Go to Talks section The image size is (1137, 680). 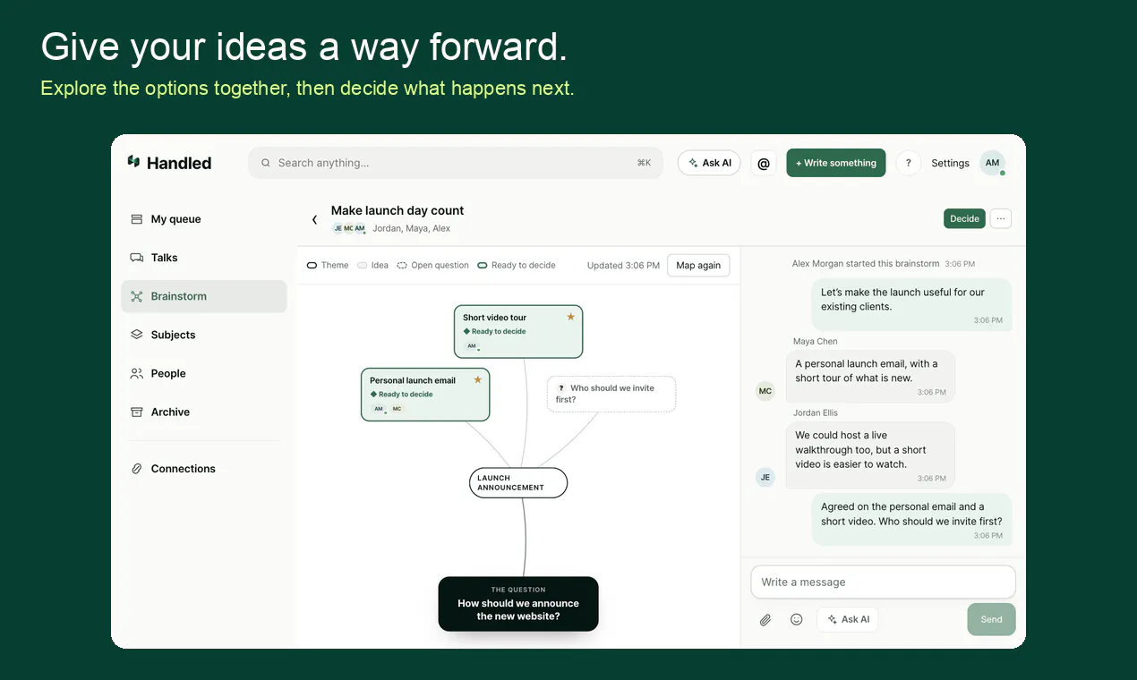click(204, 258)
